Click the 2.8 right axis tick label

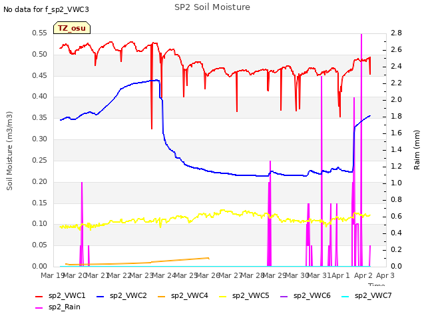[396, 33]
